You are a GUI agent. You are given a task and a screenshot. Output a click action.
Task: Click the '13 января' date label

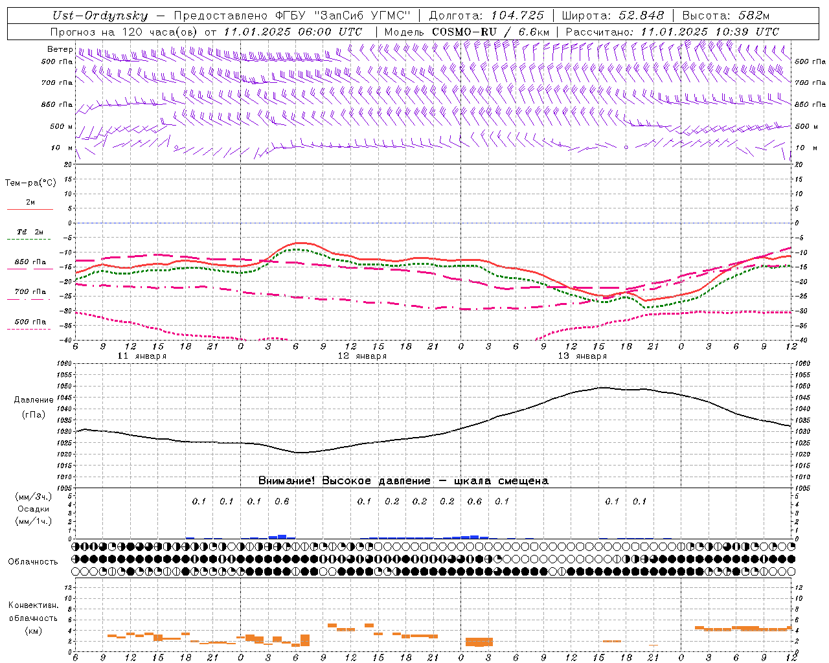click(582, 356)
